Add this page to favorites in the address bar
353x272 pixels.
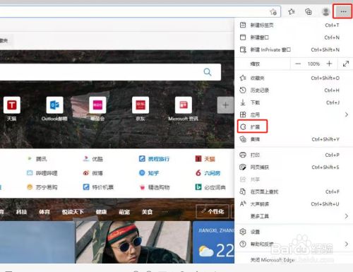point(273,12)
